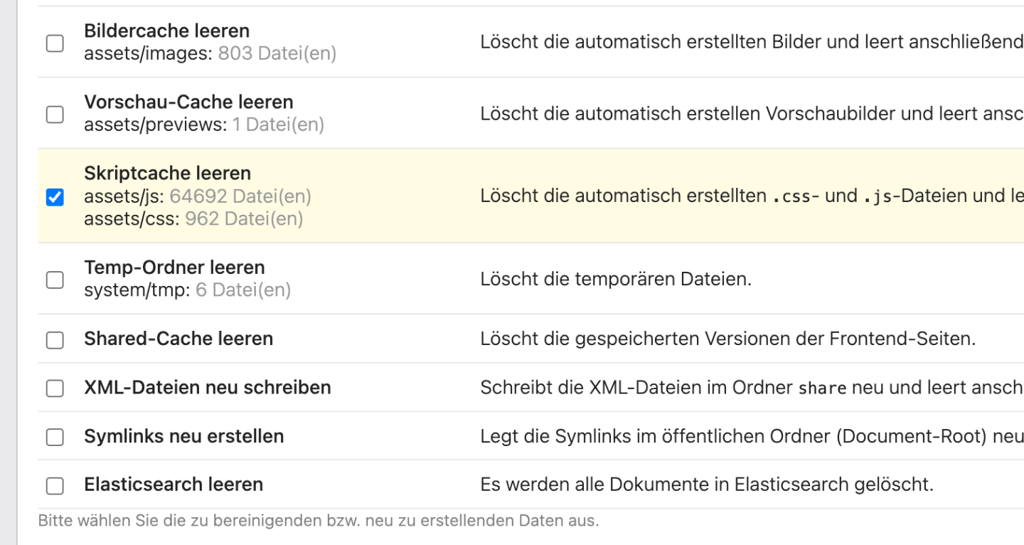Image resolution: width=1024 pixels, height=545 pixels.
Task: Click the 'Symlinks neu erstellen' label text
Action: coord(183,436)
